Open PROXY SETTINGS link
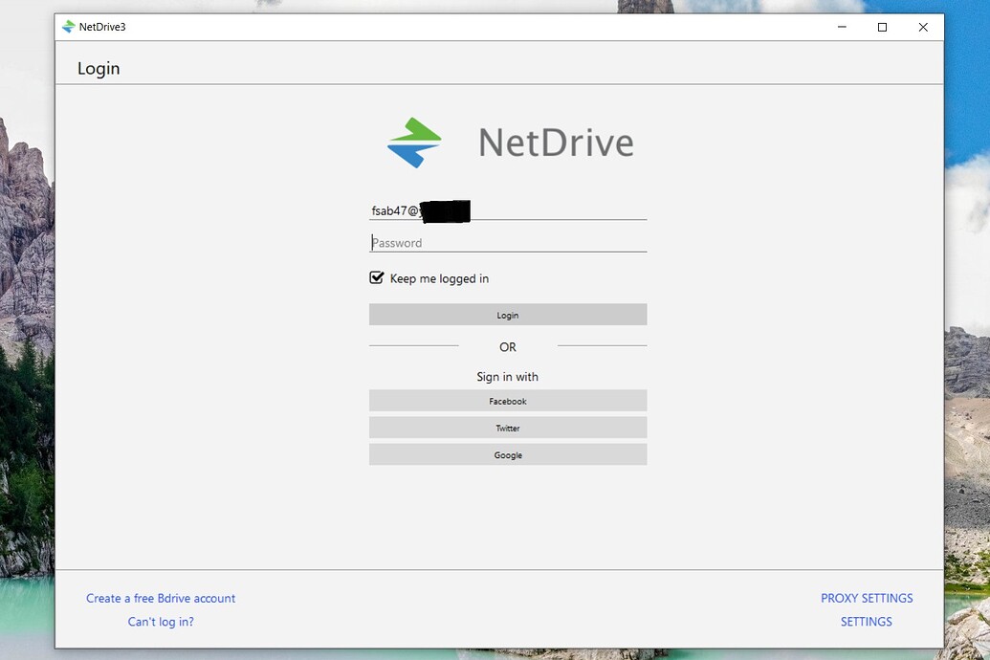 point(867,598)
